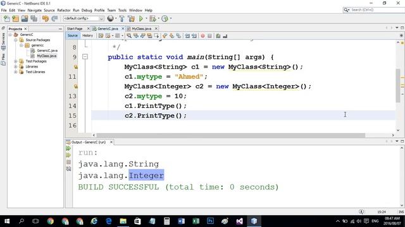Click the Build Project hammer icon

pos(121,18)
